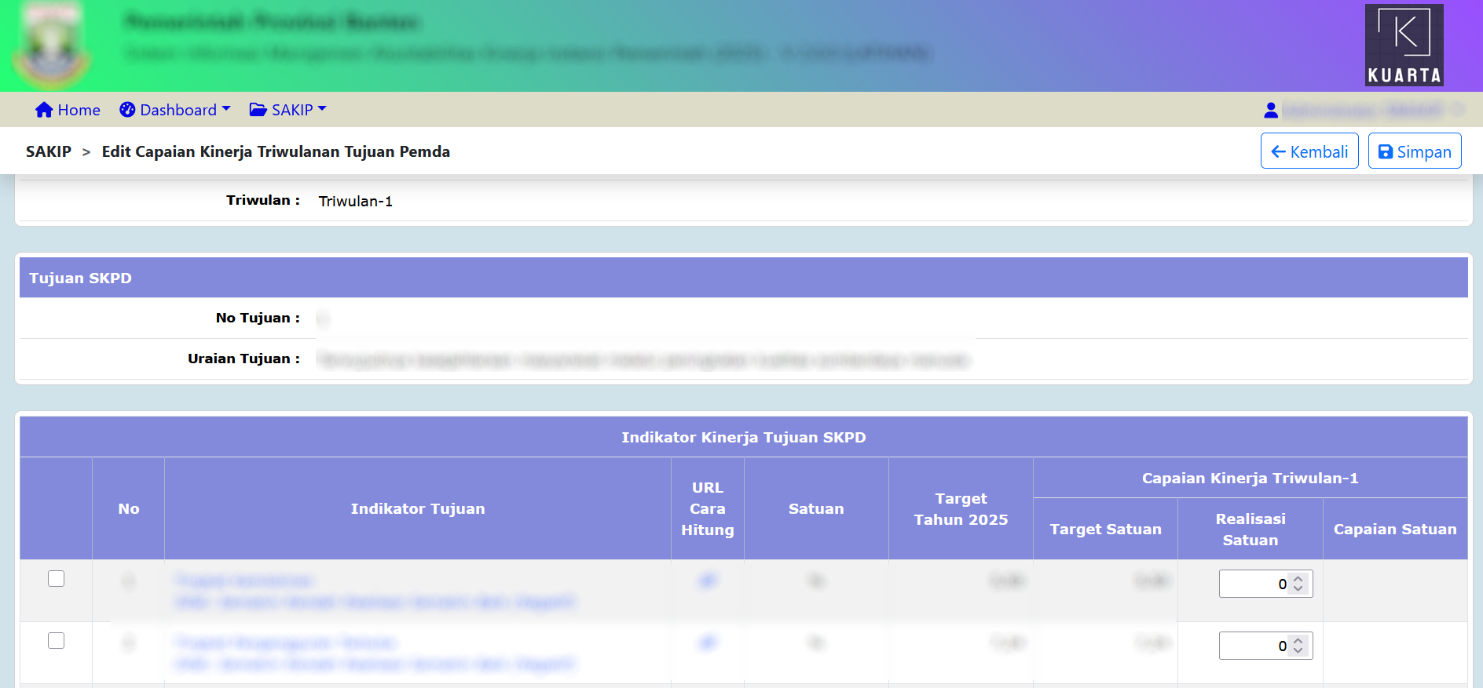This screenshot has height=688, width=1483.
Task: Focus the second row Realisasi Satuan field
Action: pyautogui.click(x=1254, y=646)
